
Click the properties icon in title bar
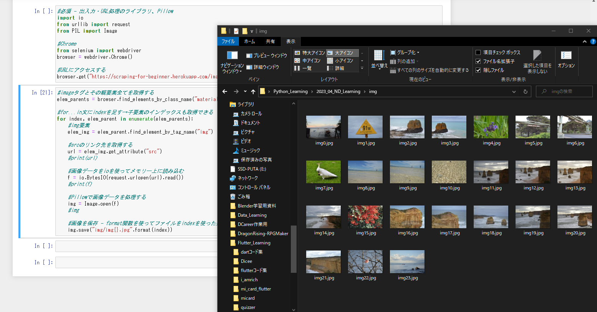tap(236, 31)
